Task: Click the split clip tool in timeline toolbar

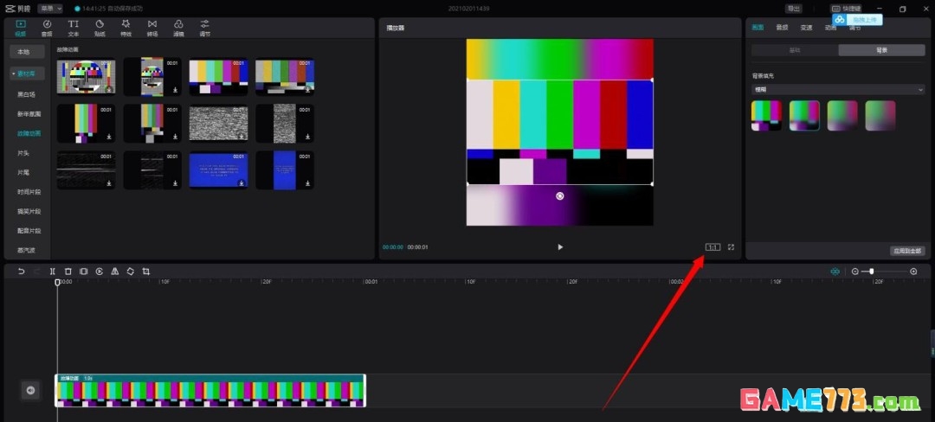Action: coord(53,271)
